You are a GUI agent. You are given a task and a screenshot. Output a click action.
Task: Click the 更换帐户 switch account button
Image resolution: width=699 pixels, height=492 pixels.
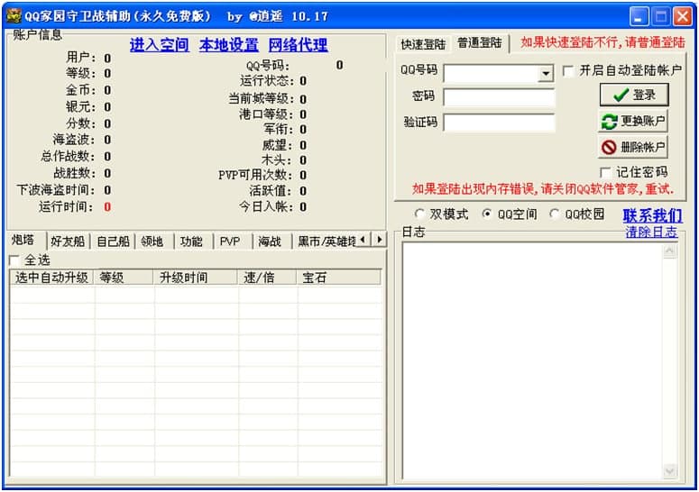click(632, 121)
